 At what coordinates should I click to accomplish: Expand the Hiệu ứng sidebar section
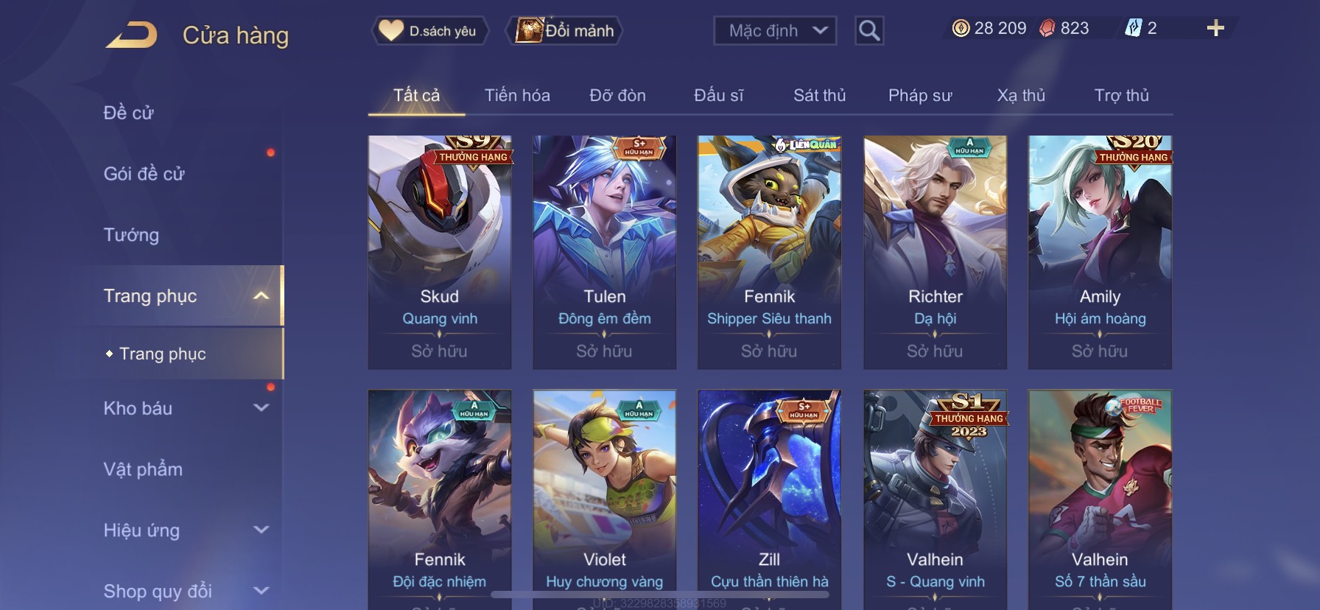[261, 530]
